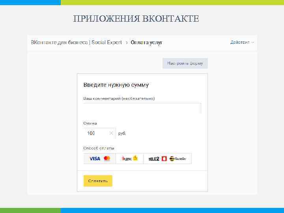Image resolution: width=284 pixels, height=213 pixels.
Task: Click the Способ оплаты label
Action: [x=99, y=148]
